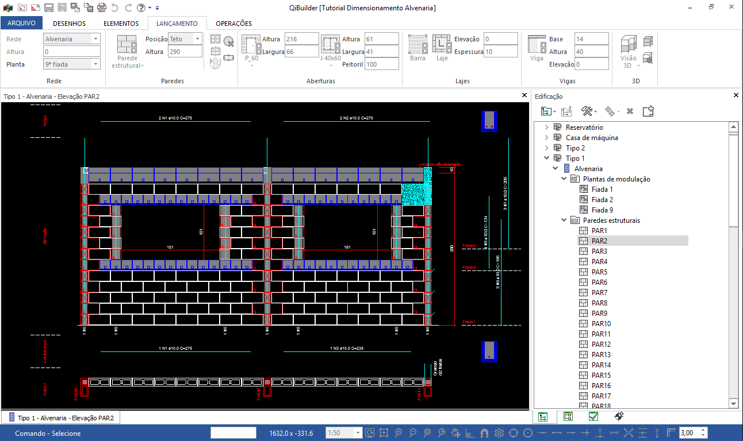743x441 pixels.
Task: Click the Vigas Base field showing 14
Action: (592, 39)
